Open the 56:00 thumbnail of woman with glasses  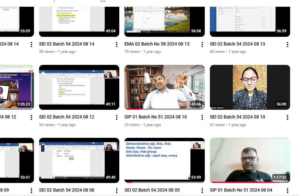click(x=250, y=87)
